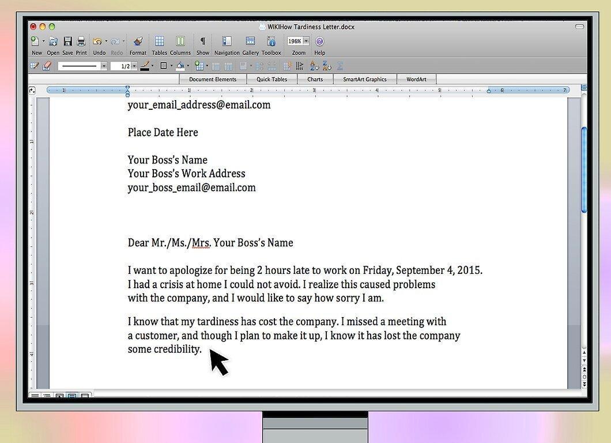The height and width of the screenshot is (443, 611).
Task: Select the table Eraser tool
Action: (x=47, y=66)
